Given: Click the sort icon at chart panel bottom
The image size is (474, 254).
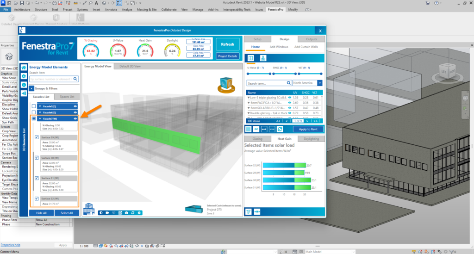Looking at the screenshot, I should coord(249,212).
